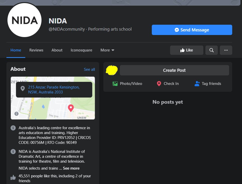Click the red location pin on the map
The height and width of the screenshot is (184, 242).
point(71,108)
